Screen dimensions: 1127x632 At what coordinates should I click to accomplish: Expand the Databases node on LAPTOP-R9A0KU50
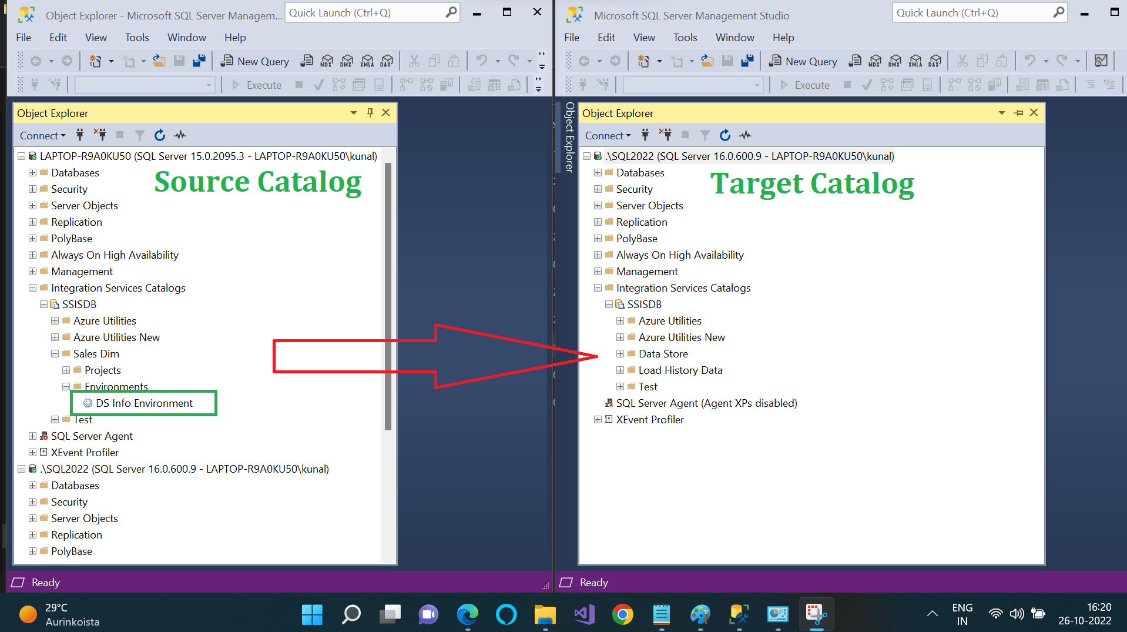pyautogui.click(x=32, y=173)
